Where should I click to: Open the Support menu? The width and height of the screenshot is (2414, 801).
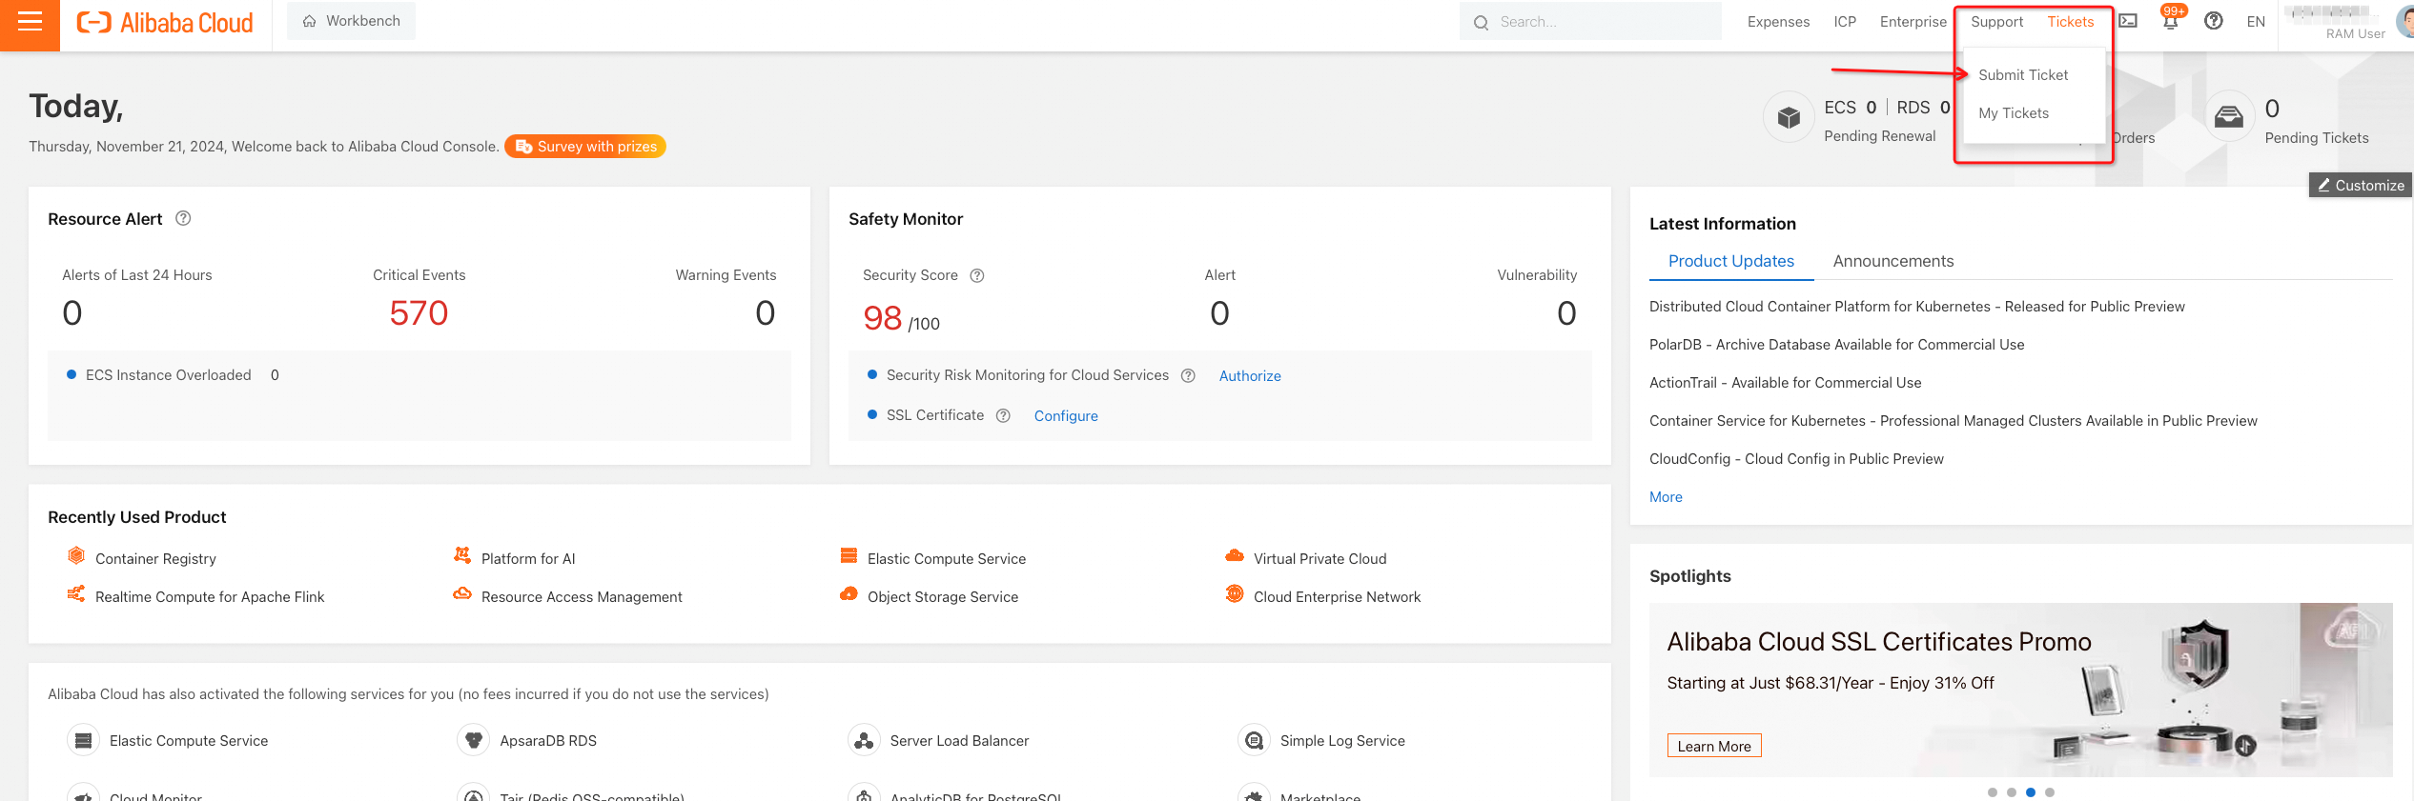(x=1996, y=22)
